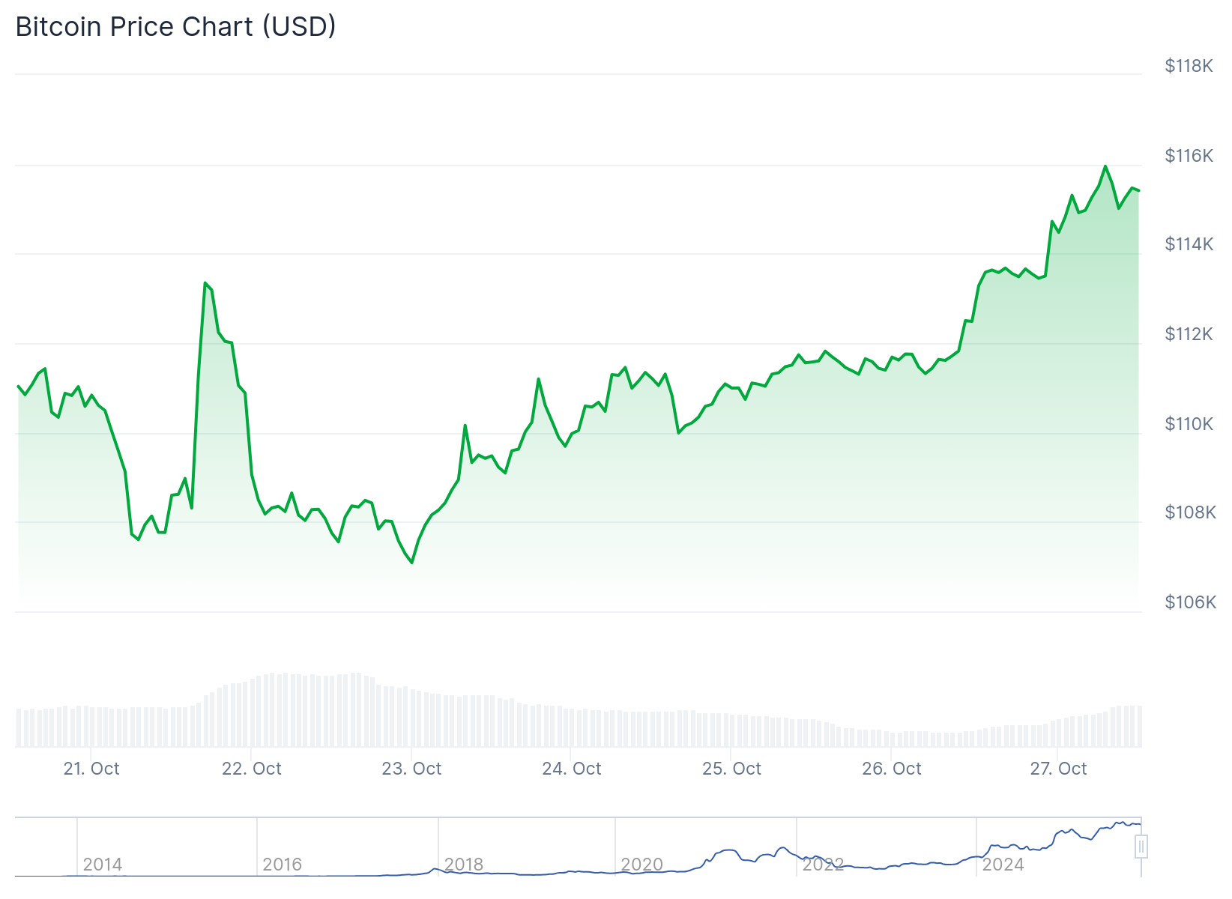The image size is (1232, 899).
Task: Click the navigator range handle at right edge
Action: click(1141, 847)
